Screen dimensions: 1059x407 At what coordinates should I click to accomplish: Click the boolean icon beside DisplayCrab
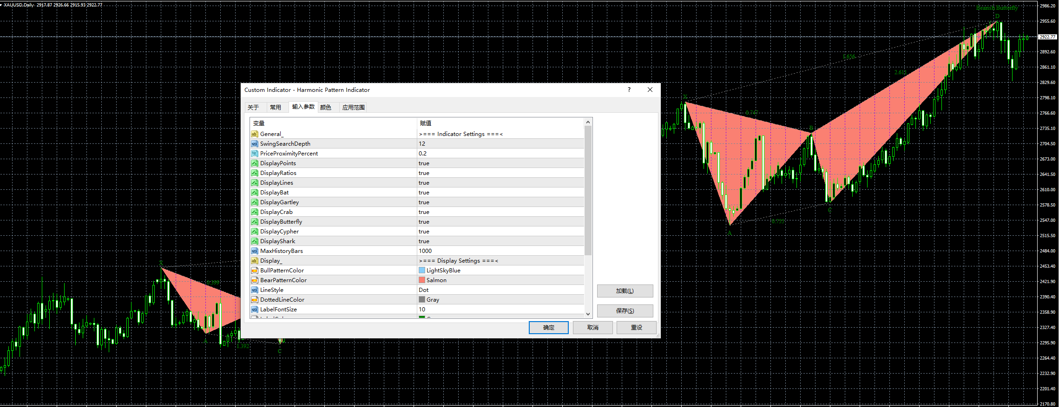254,212
